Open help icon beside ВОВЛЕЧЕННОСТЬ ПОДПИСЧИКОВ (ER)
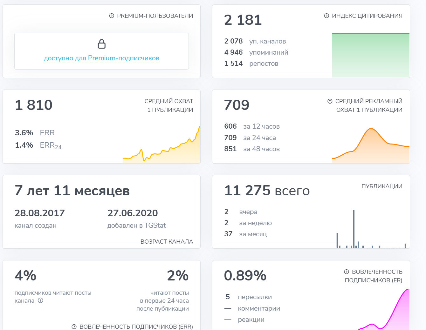This screenshot has width=426, height=330. click(347, 272)
